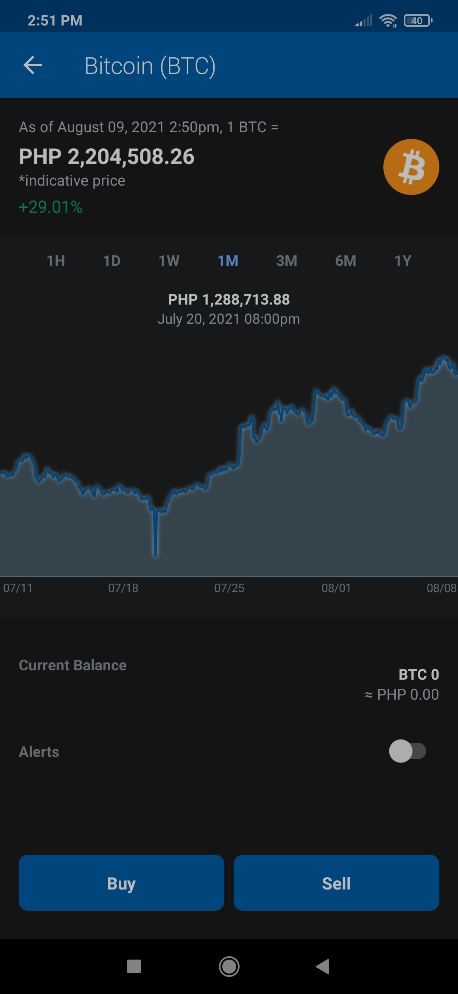Viewport: 458px width, 994px height.
Task: Select the 1D chart range
Action: click(112, 261)
